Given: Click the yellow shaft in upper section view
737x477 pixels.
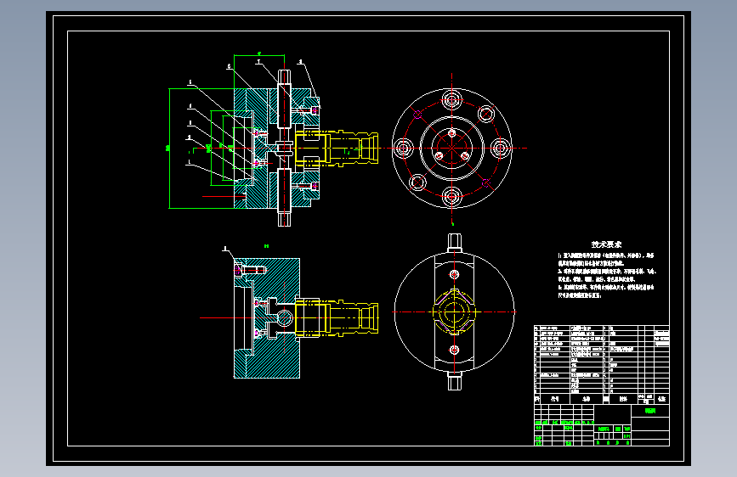Looking at the screenshot, I should click(337, 148).
